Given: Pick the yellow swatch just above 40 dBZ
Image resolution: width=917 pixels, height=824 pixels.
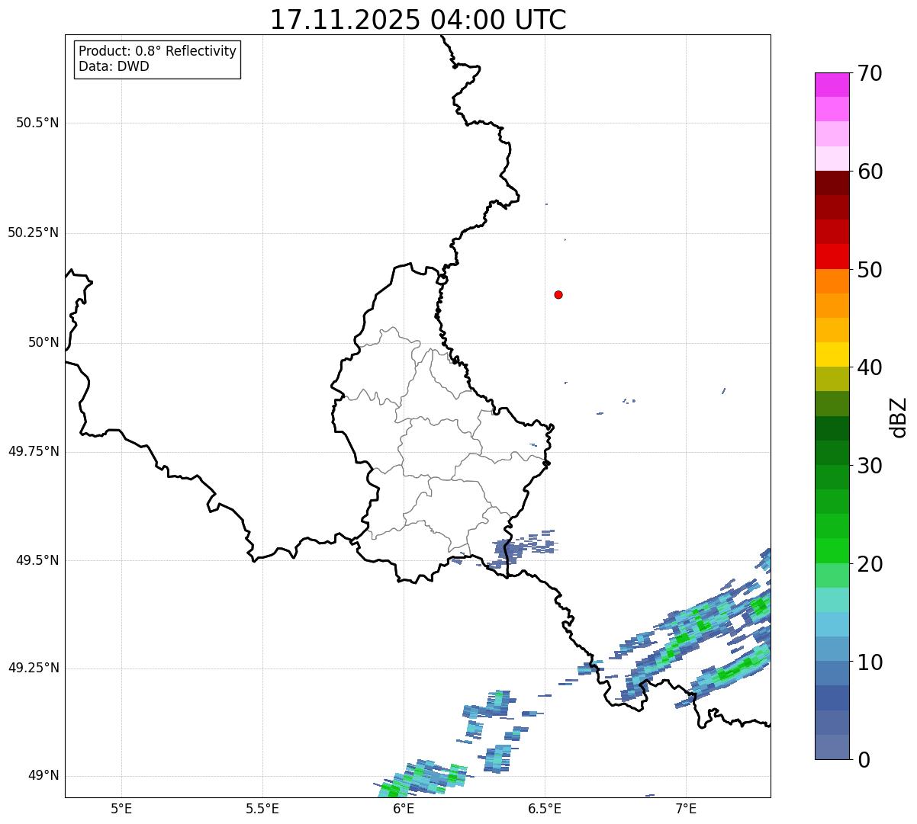Looking at the screenshot, I should (x=832, y=354).
